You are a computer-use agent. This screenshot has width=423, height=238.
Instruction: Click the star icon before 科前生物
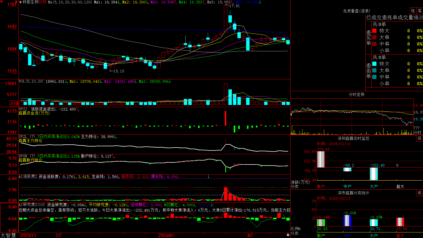coord(21,2)
